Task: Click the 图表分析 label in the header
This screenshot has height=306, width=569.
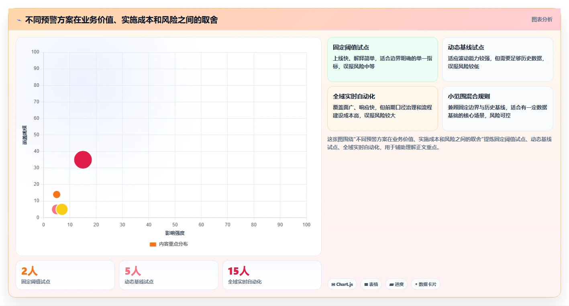Action: 542,19
